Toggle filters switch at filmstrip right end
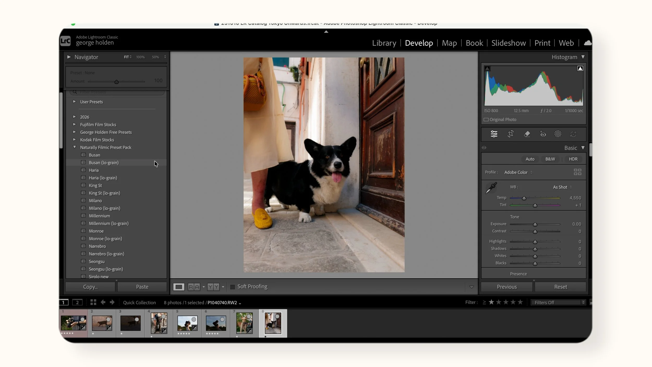Viewport: 652px width, 367px height. point(591,302)
